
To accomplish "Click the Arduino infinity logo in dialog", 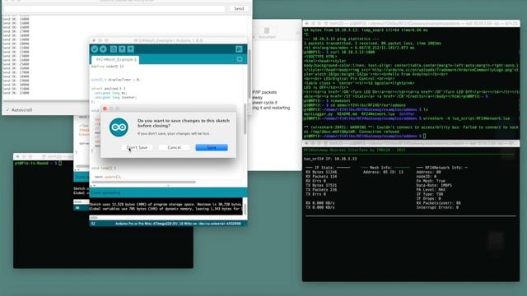I will coord(119,127).
